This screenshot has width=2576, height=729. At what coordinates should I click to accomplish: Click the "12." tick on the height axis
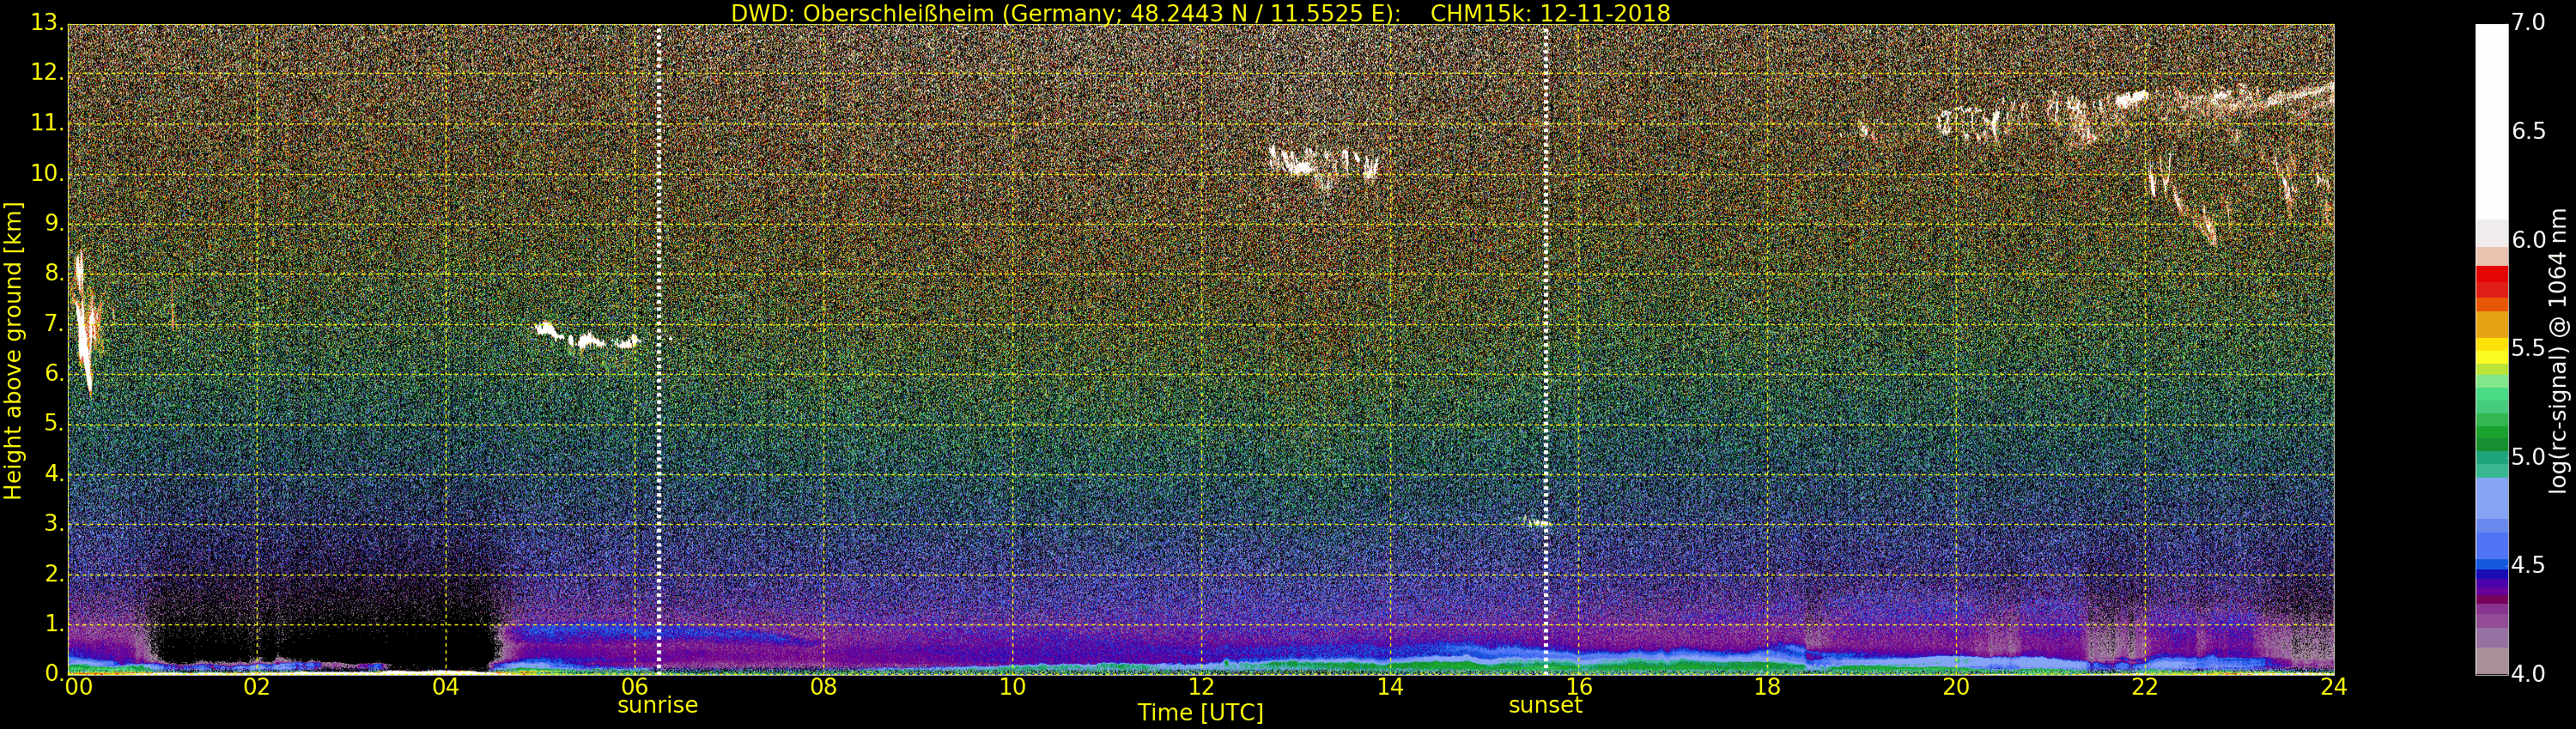point(48,73)
